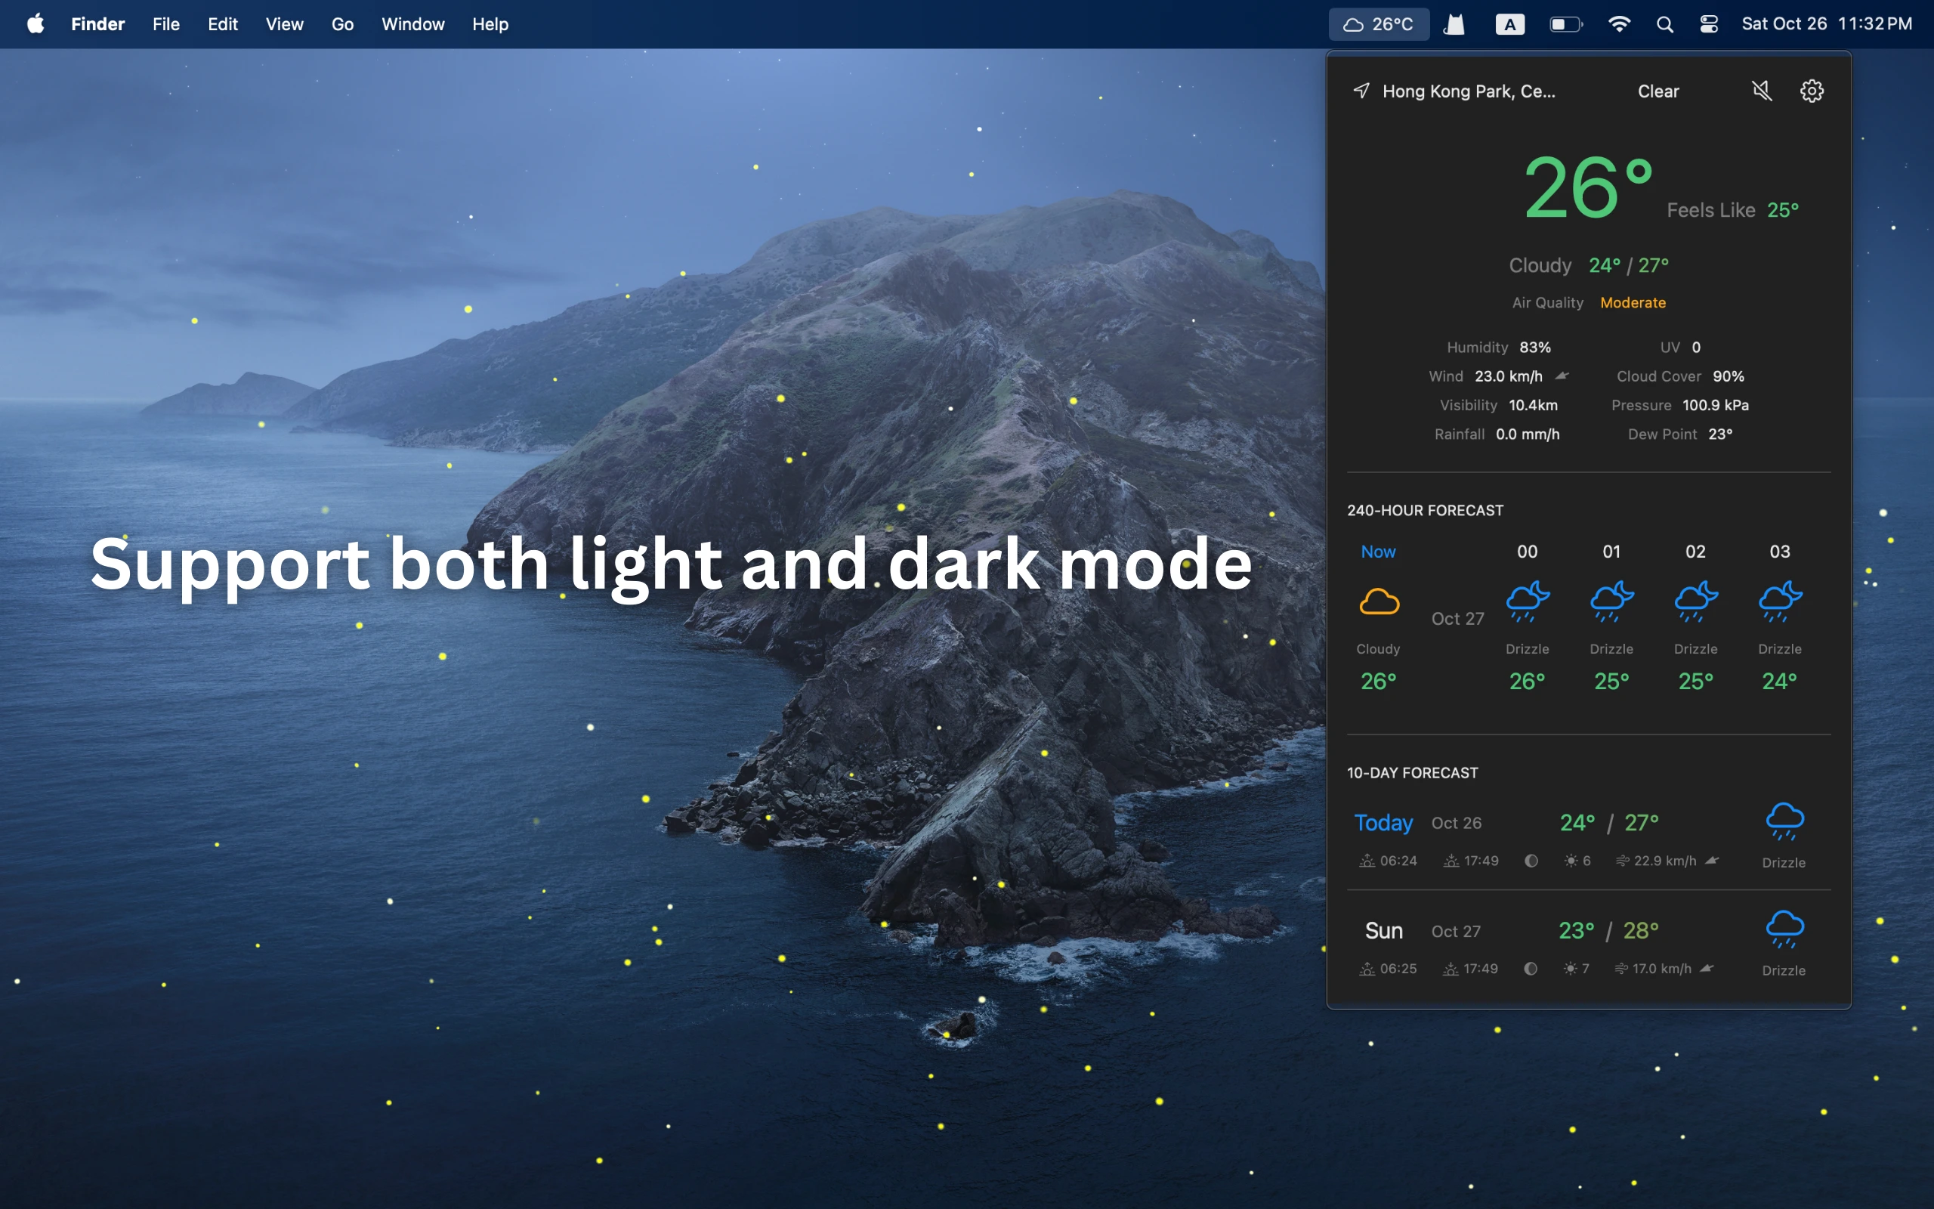Click the 03 hour drizzle icon
The width and height of the screenshot is (1934, 1209).
click(1779, 602)
